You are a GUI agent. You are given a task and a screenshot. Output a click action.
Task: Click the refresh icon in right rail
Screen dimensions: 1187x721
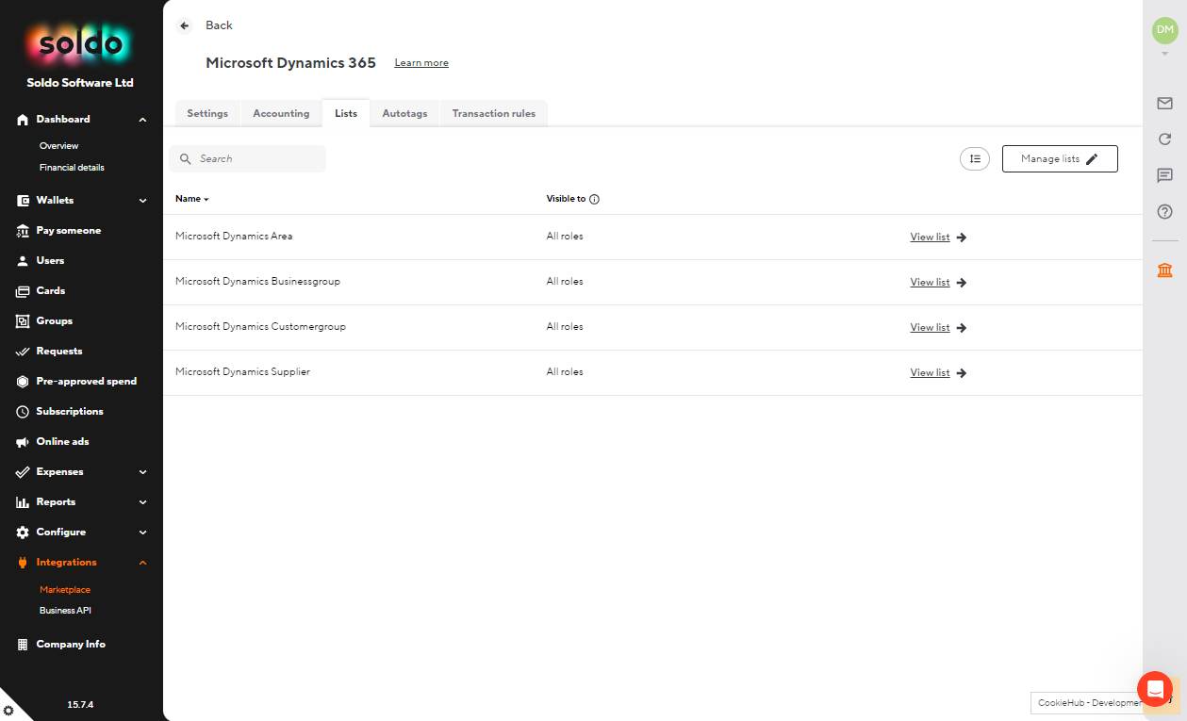tap(1164, 139)
